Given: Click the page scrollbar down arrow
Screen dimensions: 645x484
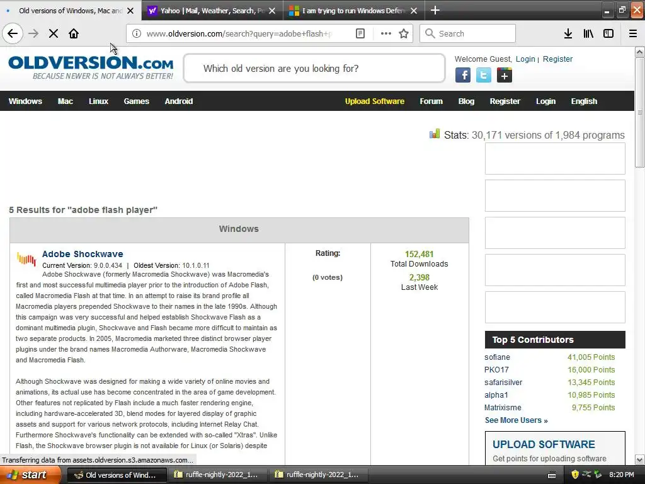Looking at the screenshot, I should tap(639, 459).
